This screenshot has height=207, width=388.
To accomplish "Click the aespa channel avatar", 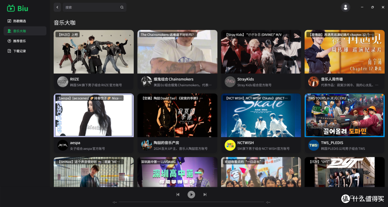I will tap(63, 145).
